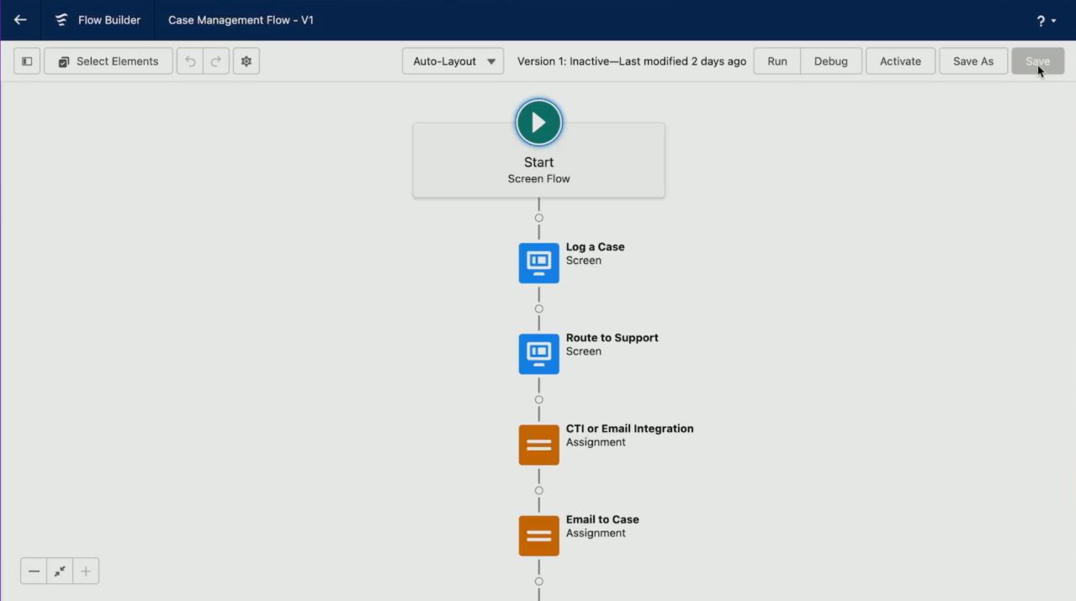The height and width of the screenshot is (601, 1076).
Task: Add element after Log a Case node
Action: tap(538, 308)
